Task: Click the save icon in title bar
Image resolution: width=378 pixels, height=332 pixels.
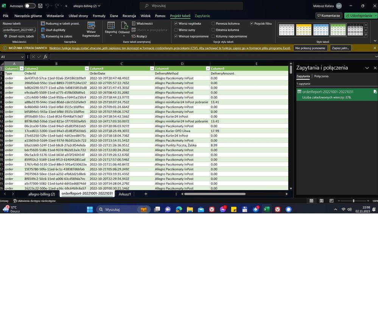Action: click(40, 6)
